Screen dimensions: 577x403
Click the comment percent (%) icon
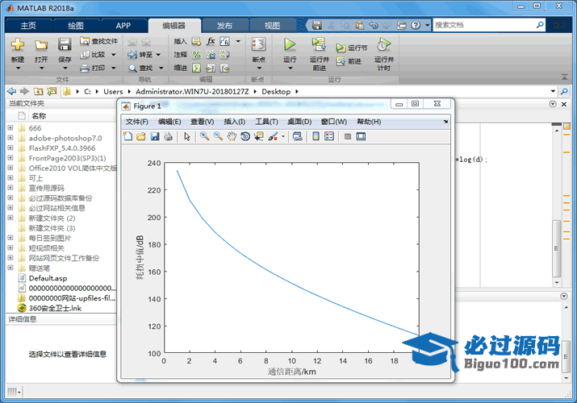[x=197, y=55]
